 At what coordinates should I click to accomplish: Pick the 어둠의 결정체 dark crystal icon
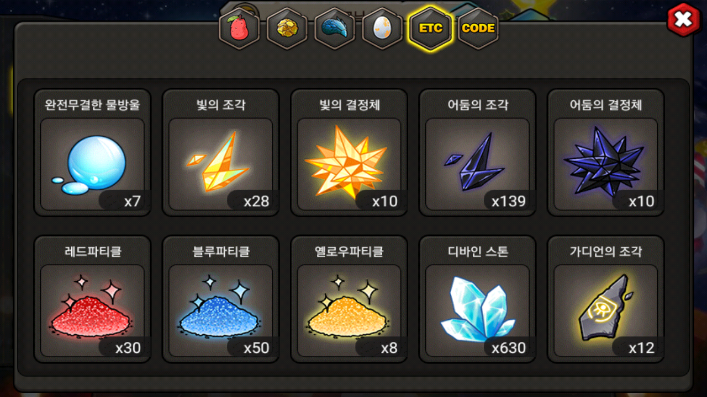pyautogui.click(x=605, y=164)
